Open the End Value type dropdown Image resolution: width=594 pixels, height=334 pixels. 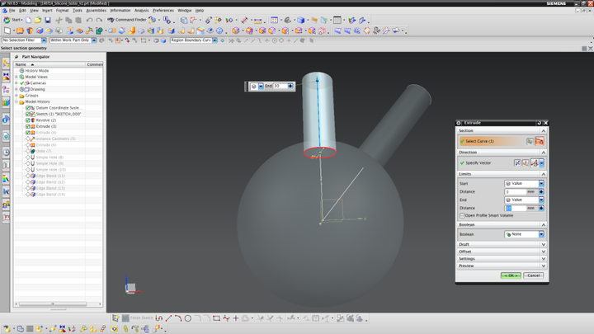coord(541,200)
